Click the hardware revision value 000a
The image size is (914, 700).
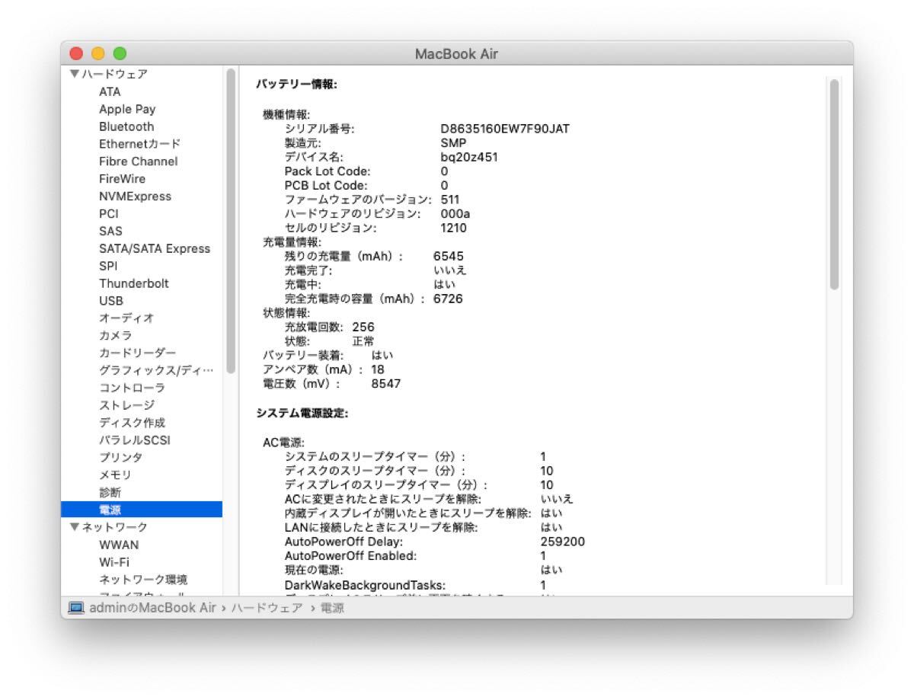[455, 213]
